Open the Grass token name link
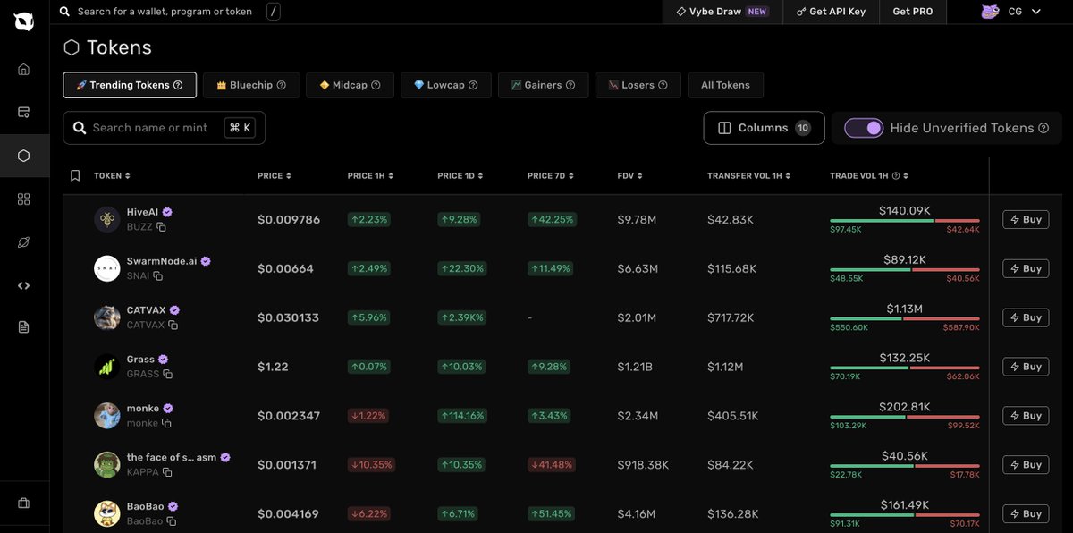Image resolution: width=1073 pixels, height=533 pixels. pyautogui.click(x=140, y=360)
